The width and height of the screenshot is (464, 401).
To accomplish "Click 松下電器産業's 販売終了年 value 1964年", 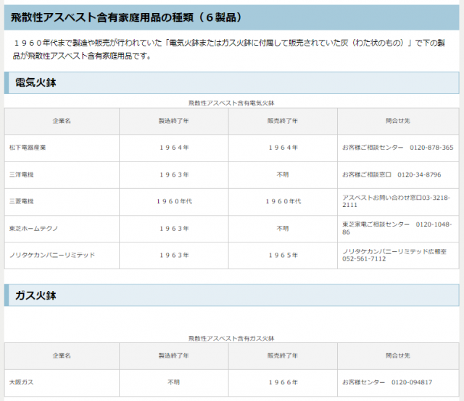I will click(x=283, y=148).
